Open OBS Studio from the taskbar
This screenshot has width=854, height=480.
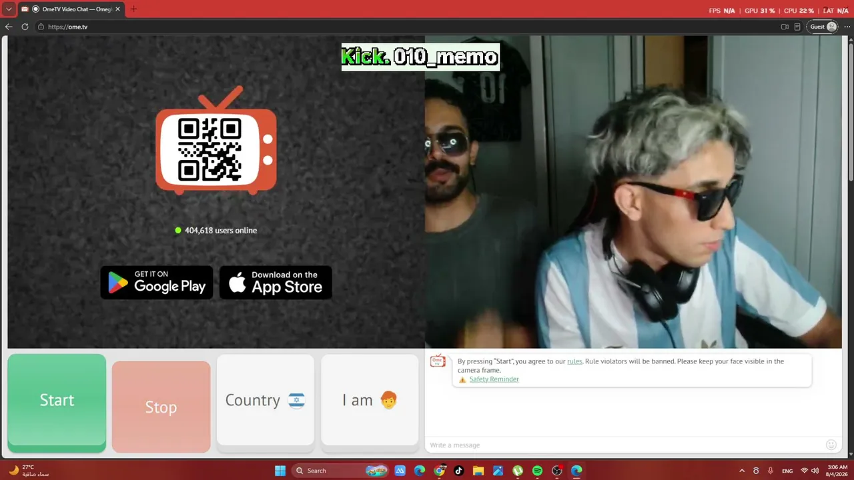pos(557,471)
